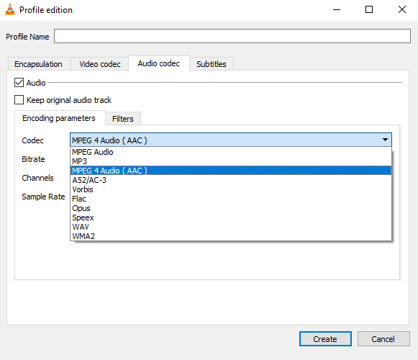
Task: Click the Channels label
Action: (x=37, y=178)
